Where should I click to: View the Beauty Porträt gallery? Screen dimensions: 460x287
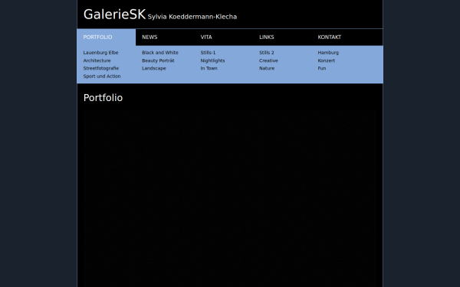coord(158,60)
